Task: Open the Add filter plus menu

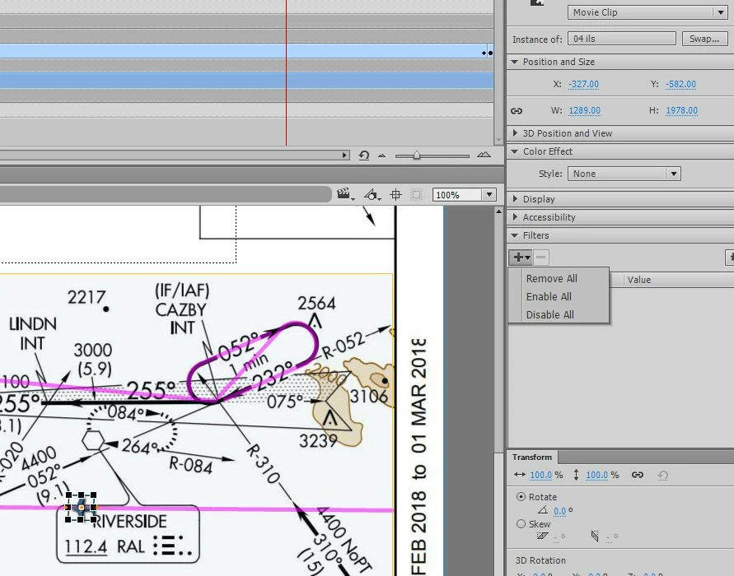Action: (521, 257)
